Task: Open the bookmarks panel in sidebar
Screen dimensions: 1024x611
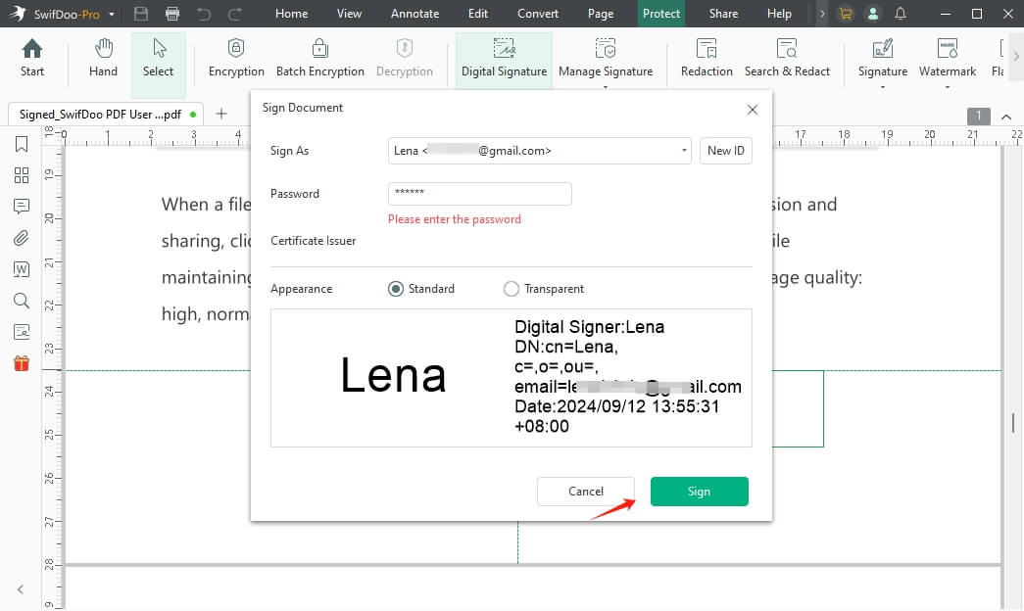Action: [x=21, y=145]
